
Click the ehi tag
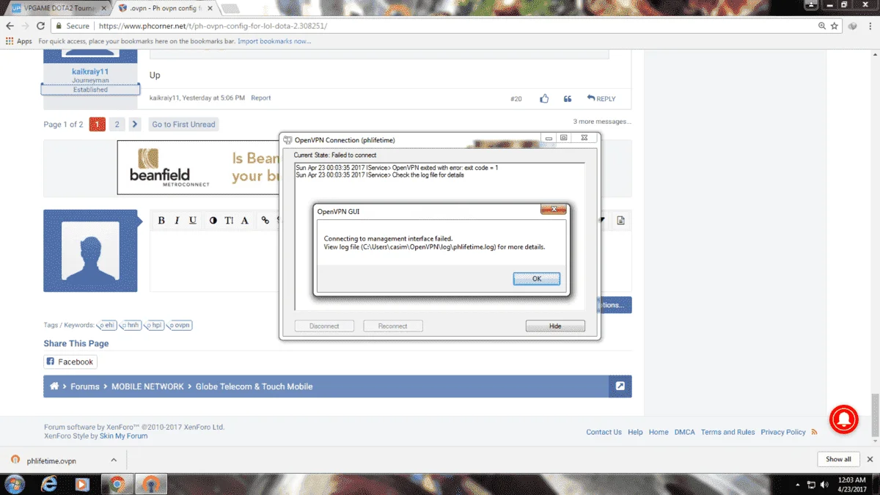click(108, 325)
